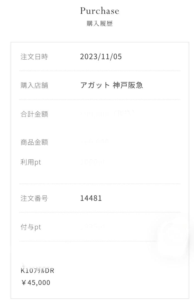Click the faded used points value
The width and height of the screenshot is (194, 302).
92,162
